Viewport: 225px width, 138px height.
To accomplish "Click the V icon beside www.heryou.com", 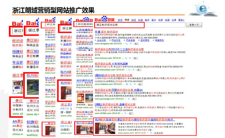I will (x=130, y=58).
